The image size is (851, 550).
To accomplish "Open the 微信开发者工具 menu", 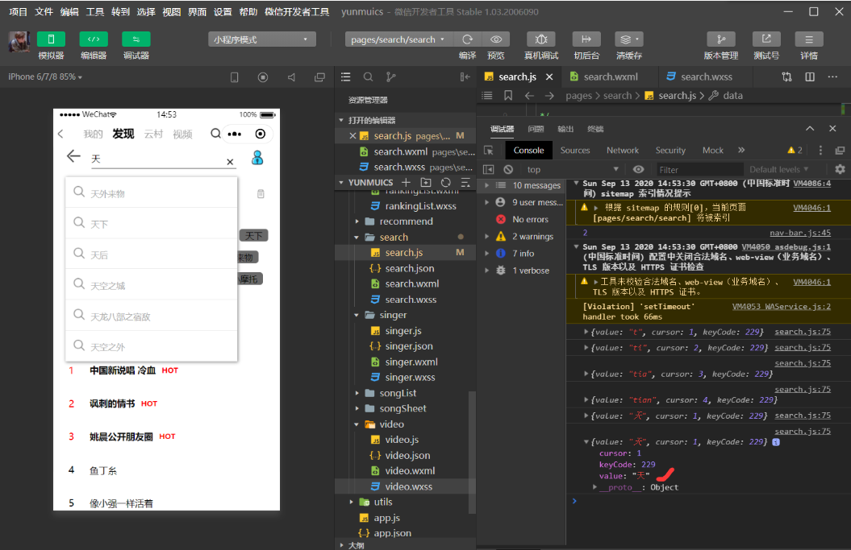I will click(297, 11).
